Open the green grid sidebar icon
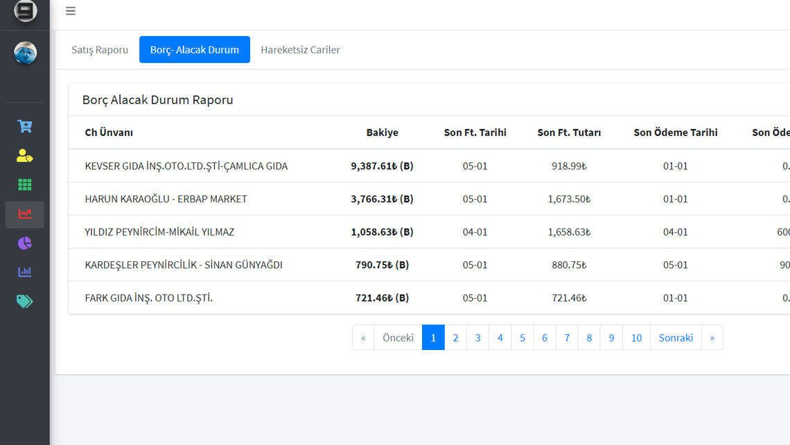This screenshot has height=445, width=790. 25,185
